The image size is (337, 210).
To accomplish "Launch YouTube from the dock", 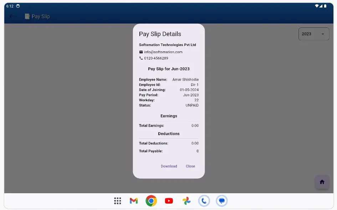I will 169,201.
